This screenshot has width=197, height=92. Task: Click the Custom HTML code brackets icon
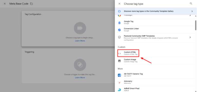coord(119,53)
